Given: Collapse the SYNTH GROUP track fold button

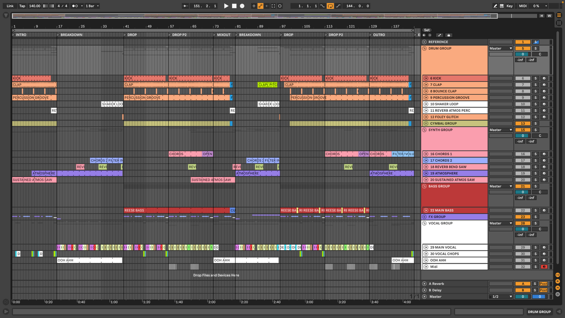Looking at the screenshot, I should tap(424, 130).
